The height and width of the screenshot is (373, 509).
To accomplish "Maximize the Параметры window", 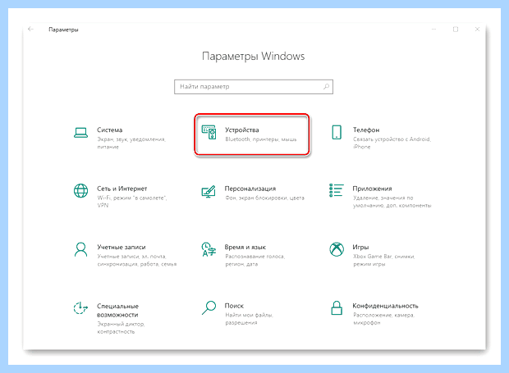I will point(456,30).
